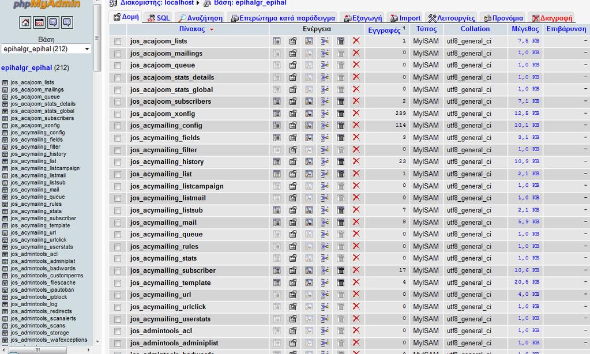The width and height of the screenshot is (590, 354).
Task: Drop the jos_admintools_adminiplist table
Action: point(356,342)
